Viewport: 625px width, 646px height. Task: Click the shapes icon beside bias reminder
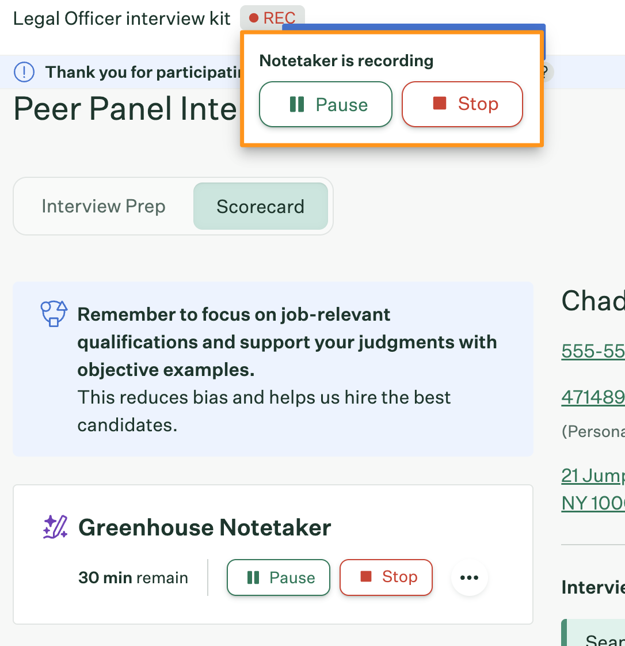(54, 314)
